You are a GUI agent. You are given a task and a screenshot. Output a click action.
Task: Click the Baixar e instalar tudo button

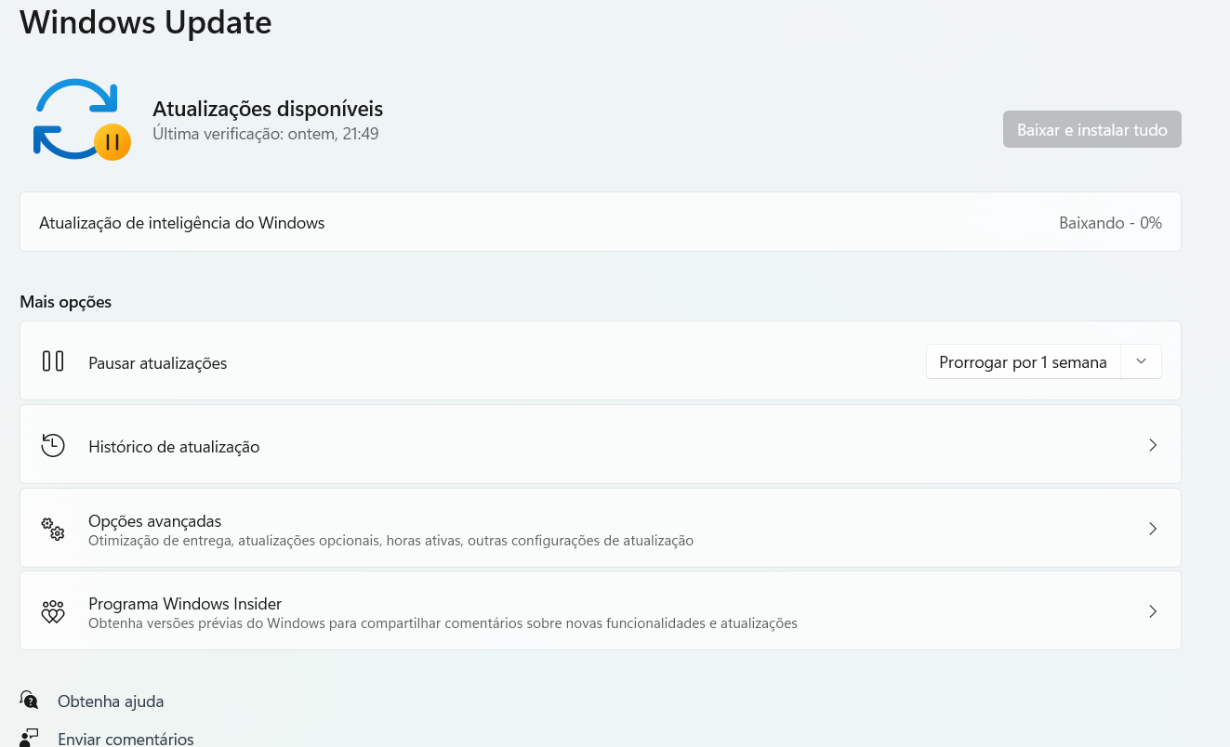[1091, 129]
